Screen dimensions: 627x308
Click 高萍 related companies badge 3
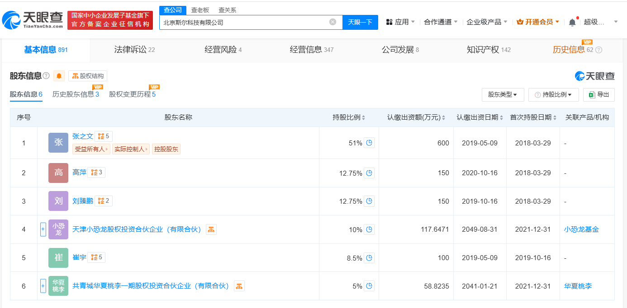pos(96,172)
